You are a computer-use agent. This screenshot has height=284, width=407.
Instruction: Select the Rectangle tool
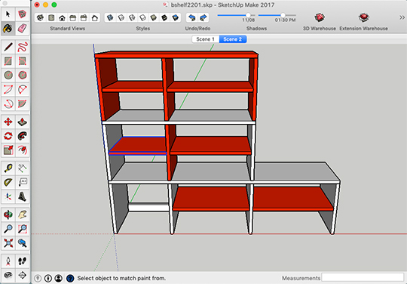(8, 61)
